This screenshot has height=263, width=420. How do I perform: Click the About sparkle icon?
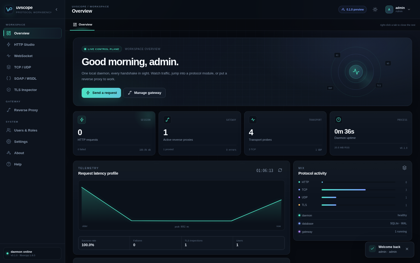(9, 153)
